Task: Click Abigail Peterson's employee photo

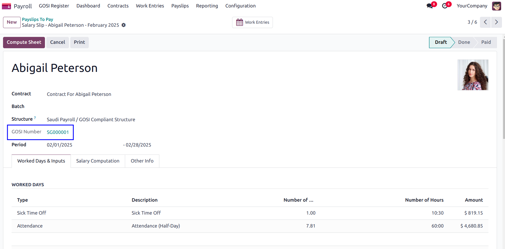Action: [473, 75]
